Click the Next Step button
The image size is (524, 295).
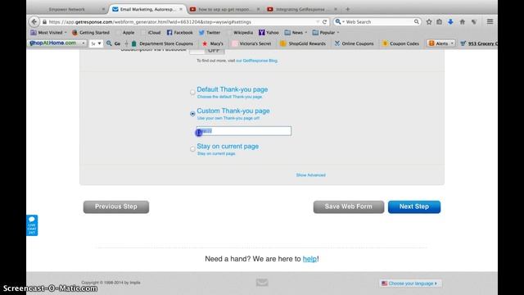coord(414,206)
